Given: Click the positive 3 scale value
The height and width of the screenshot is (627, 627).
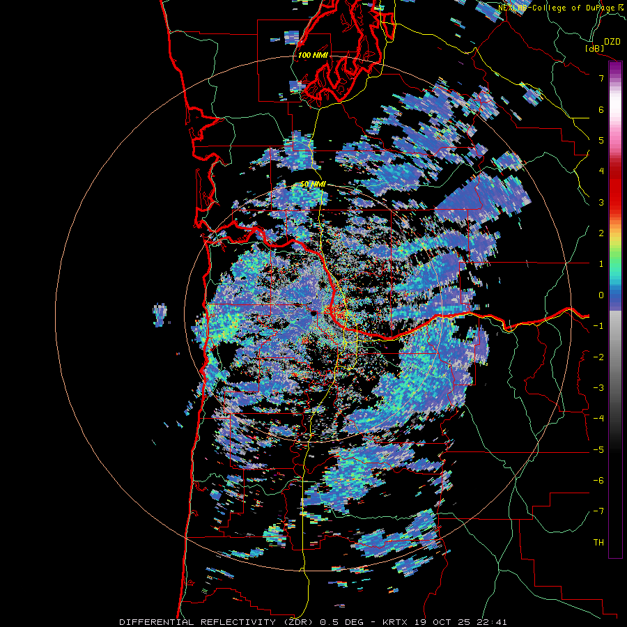Looking at the screenshot, I should pyautogui.click(x=601, y=202).
